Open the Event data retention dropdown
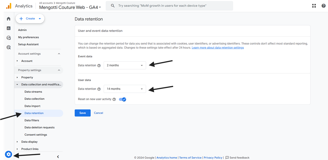328x160 pixels. click(x=125, y=66)
